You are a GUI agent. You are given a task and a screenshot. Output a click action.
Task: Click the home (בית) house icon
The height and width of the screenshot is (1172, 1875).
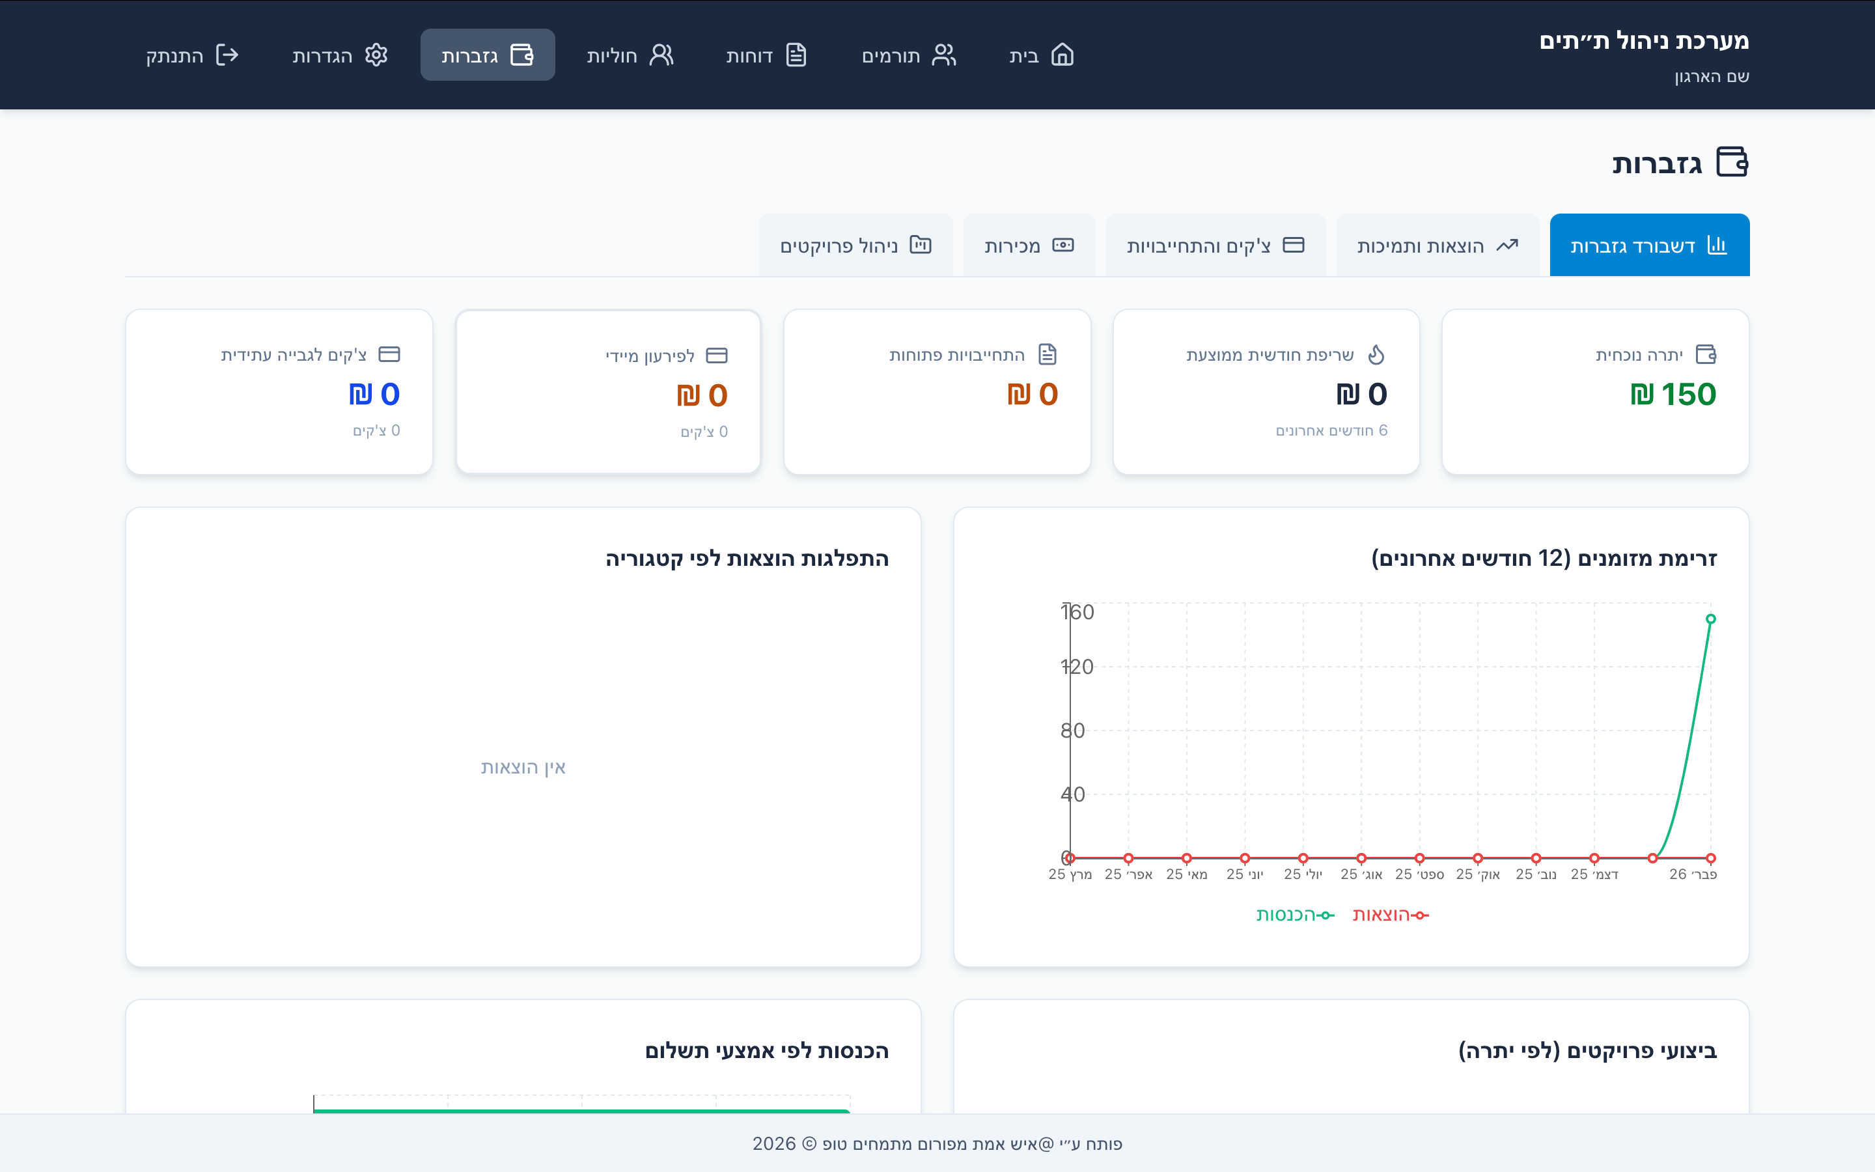pos(1062,55)
